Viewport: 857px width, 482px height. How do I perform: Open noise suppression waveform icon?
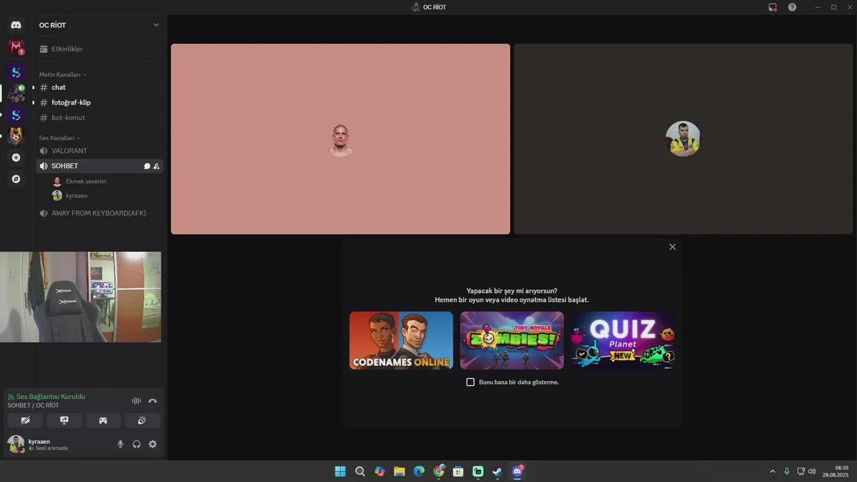tap(137, 401)
